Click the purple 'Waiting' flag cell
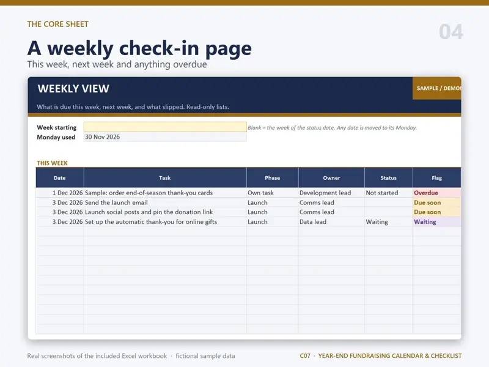 pos(436,222)
